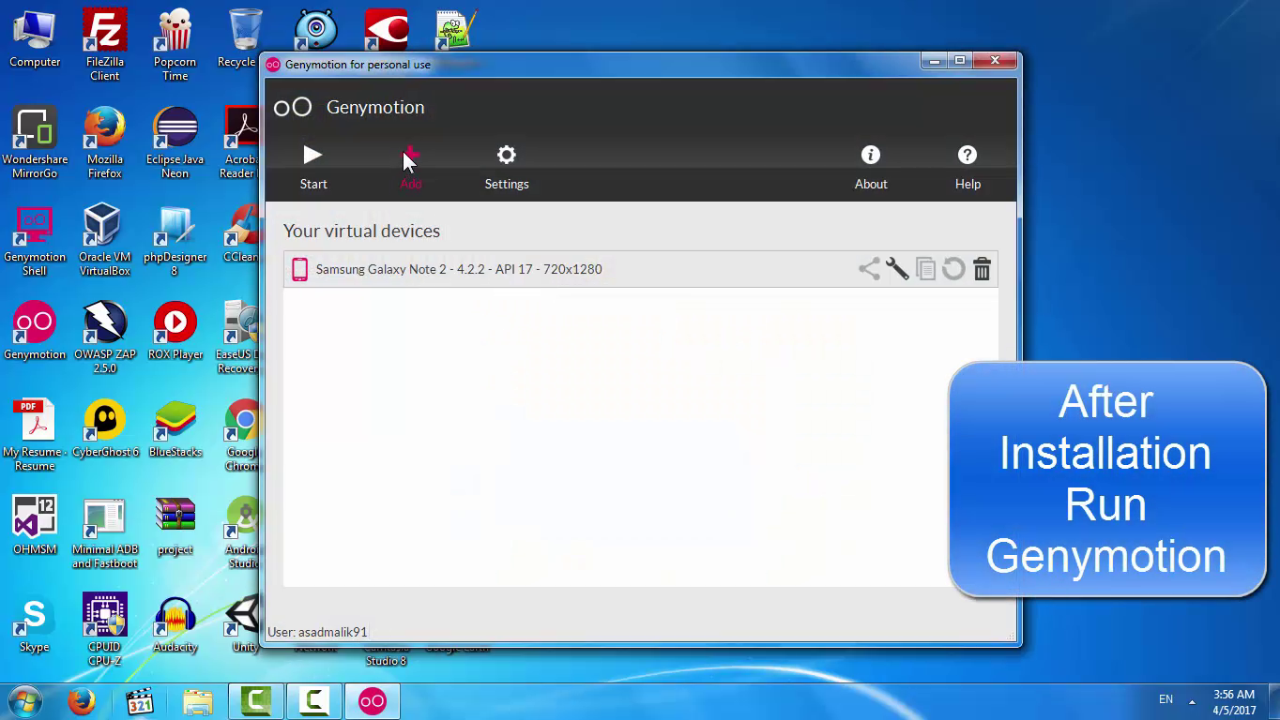Select the ROX Player desktop icon
1280x720 pixels.
pos(175,330)
